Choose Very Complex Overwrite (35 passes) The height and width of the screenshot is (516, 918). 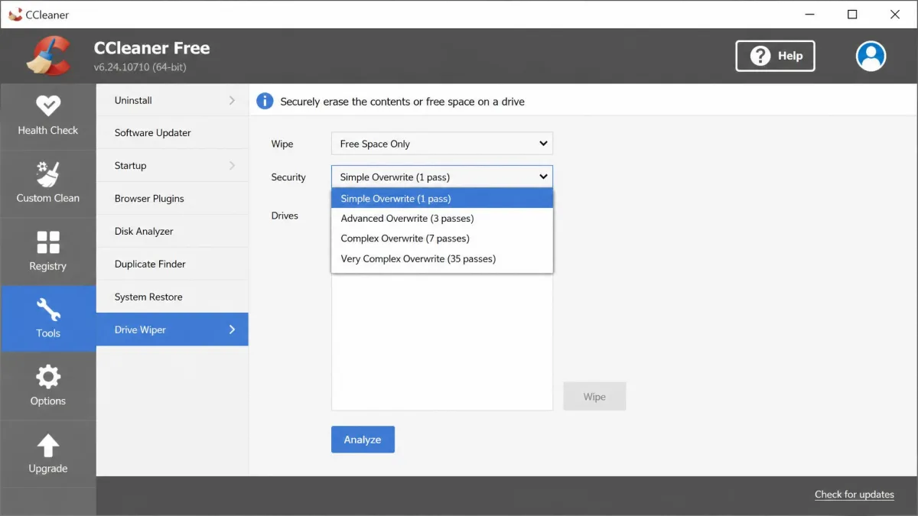coord(442,258)
